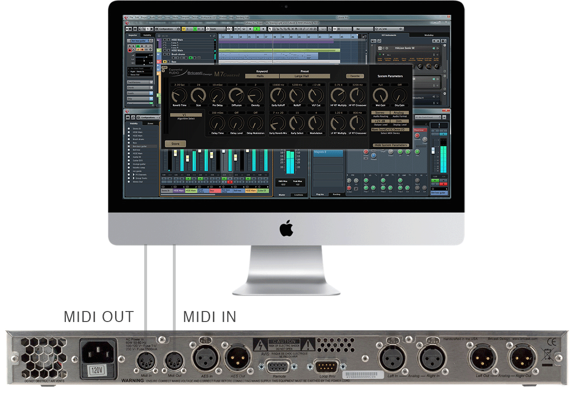This screenshot has width=573, height=405.
Task: Switch to the Inspector tab
Action: 133,35
